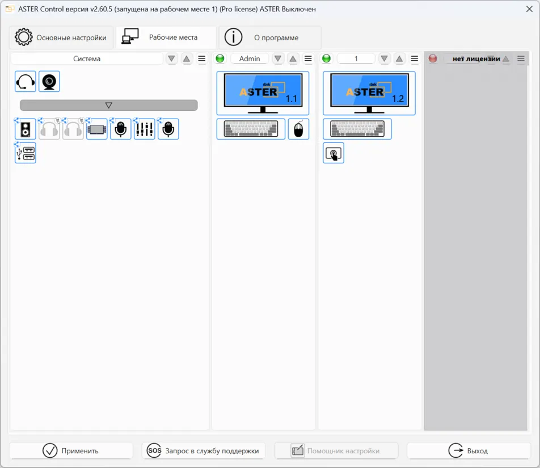Image resolution: width=540 pixels, height=468 pixels.
Task: Click the down arrow next to Система header
Action: [171, 58]
